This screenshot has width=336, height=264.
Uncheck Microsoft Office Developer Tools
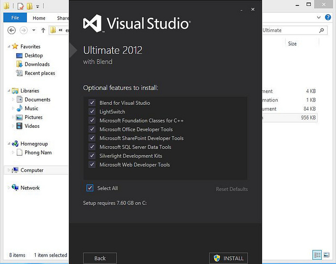click(92, 129)
